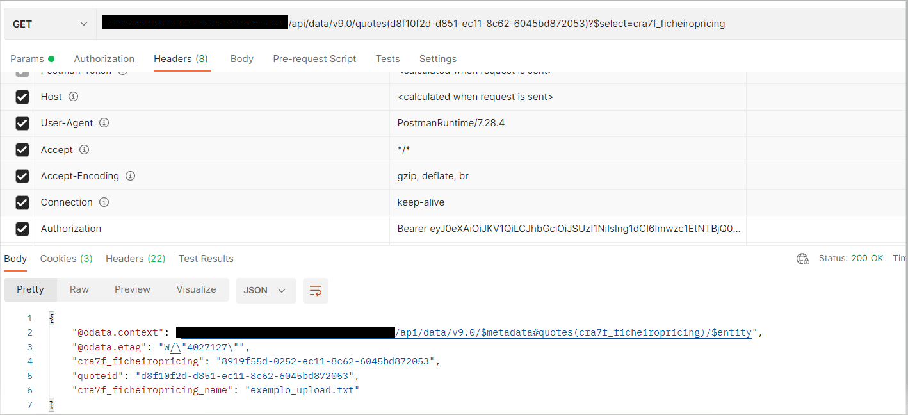Click the keep-alive value cell
This screenshot has width=908, height=415.
tap(568, 202)
